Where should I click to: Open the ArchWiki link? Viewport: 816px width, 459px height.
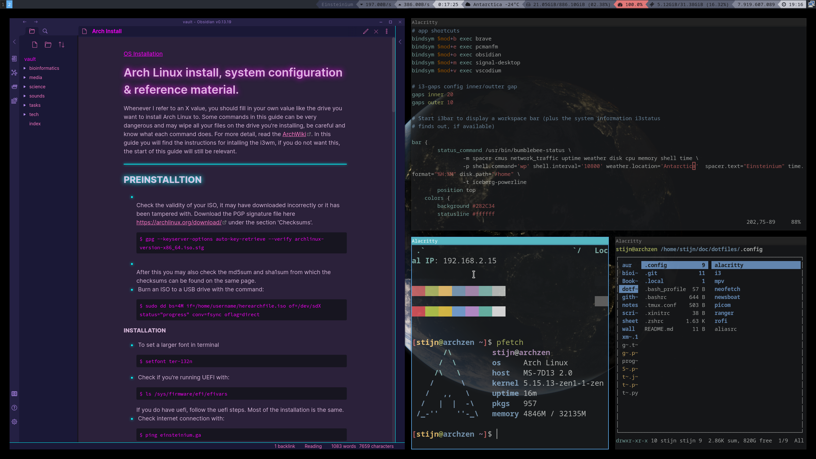coord(294,134)
